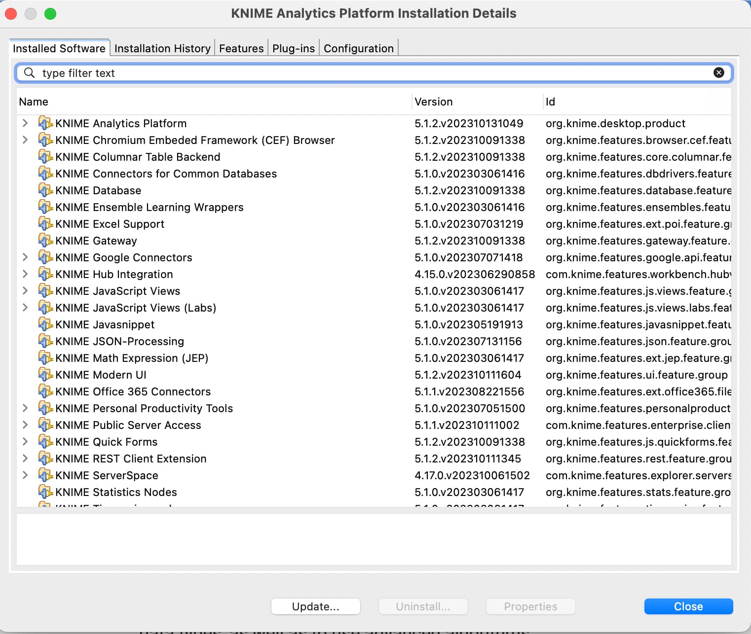Select version 5.1.0.v202305191913 cell
Screen dimensions: 751x634
point(469,324)
